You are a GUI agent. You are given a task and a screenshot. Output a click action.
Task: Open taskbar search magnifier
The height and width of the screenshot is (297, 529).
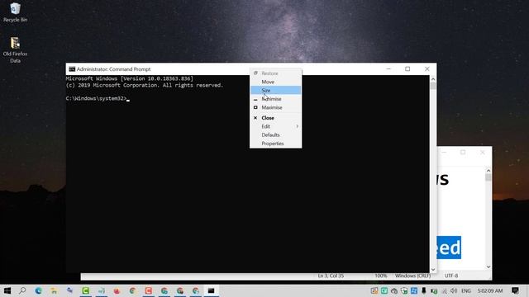tap(22, 290)
